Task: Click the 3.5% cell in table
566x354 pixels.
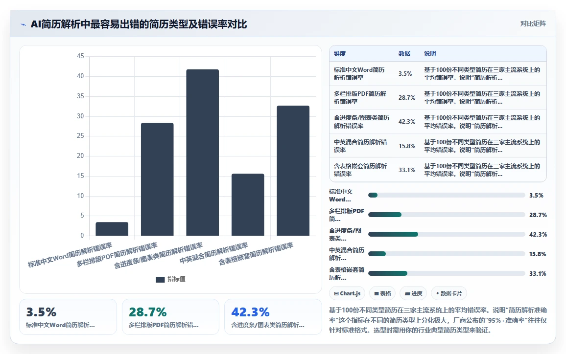Action: coord(405,73)
